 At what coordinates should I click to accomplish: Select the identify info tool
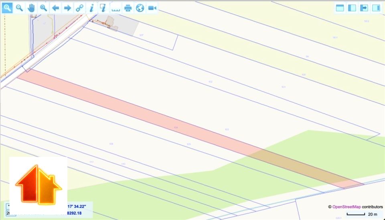[x=92, y=8]
